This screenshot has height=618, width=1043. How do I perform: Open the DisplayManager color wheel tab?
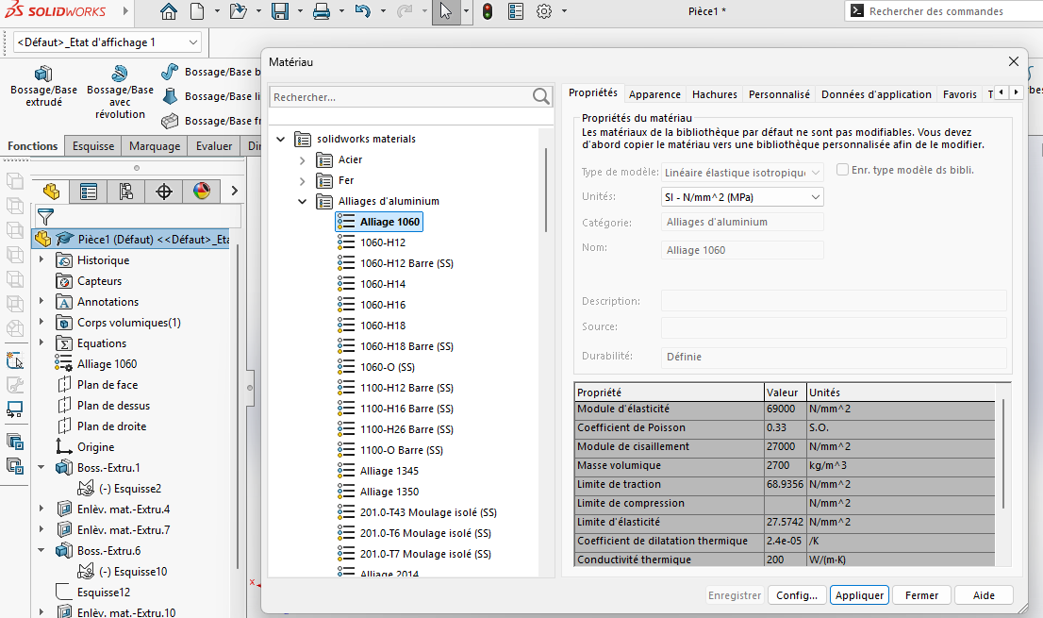pyautogui.click(x=202, y=192)
